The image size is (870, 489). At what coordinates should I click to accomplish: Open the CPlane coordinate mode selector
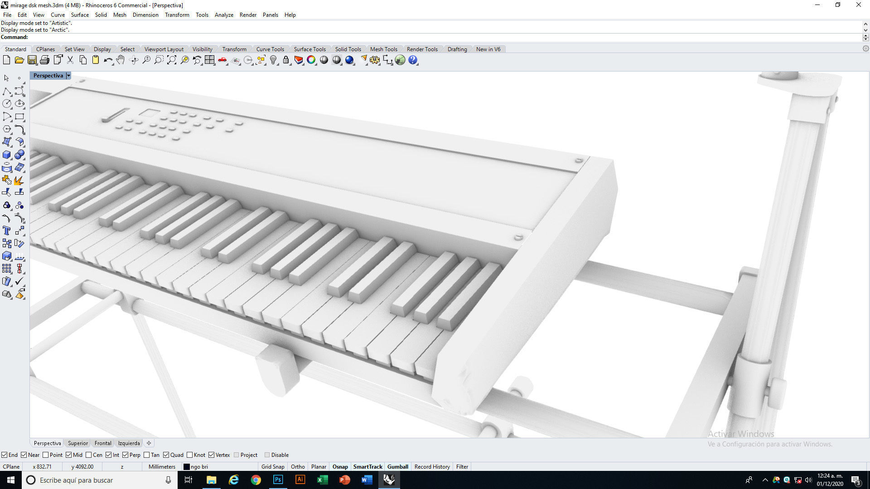point(11,467)
